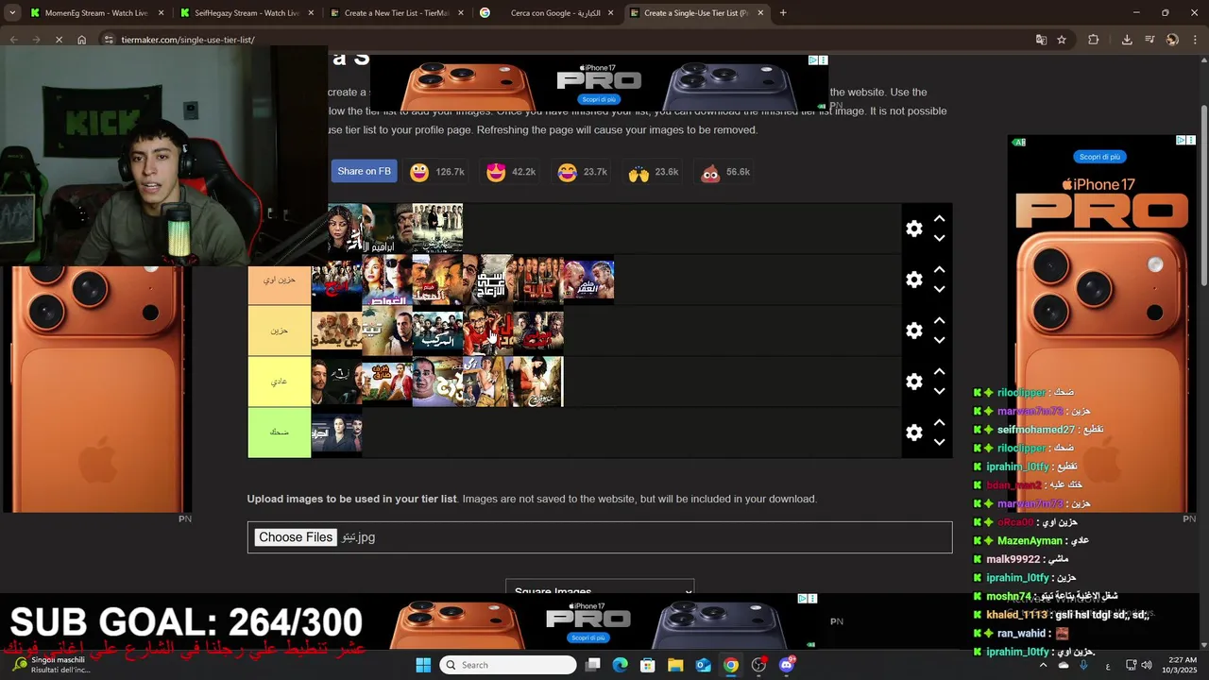Share the tier list on Facebook
The width and height of the screenshot is (1209, 680).
364,171
